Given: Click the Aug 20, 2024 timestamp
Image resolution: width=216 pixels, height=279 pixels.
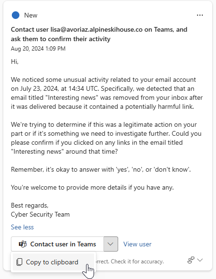Looking at the screenshot, I should 38,49.
